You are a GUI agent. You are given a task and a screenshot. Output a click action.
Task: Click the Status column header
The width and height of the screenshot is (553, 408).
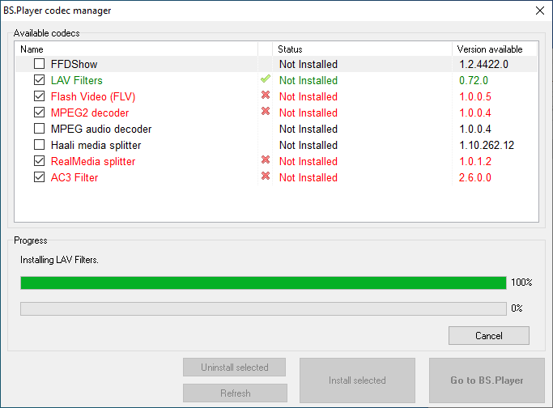click(x=362, y=49)
